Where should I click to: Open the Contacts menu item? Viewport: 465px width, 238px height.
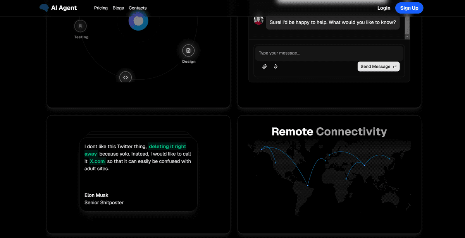[138, 8]
